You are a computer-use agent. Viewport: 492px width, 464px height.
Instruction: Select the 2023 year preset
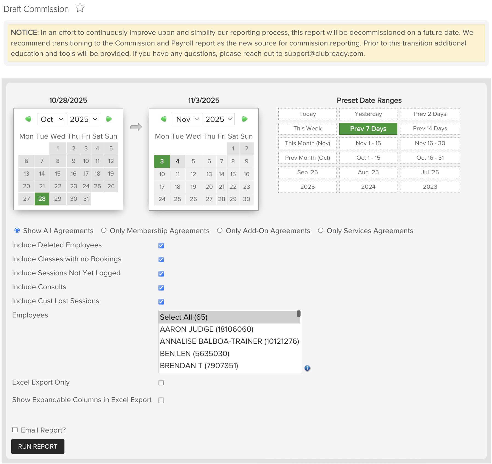click(x=430, y=187)
